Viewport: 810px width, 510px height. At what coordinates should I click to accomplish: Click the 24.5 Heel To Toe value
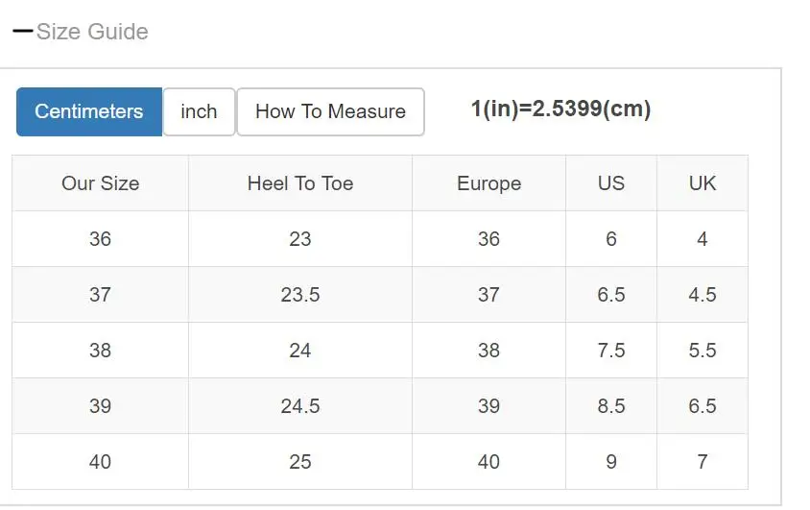tap(300, 406)
